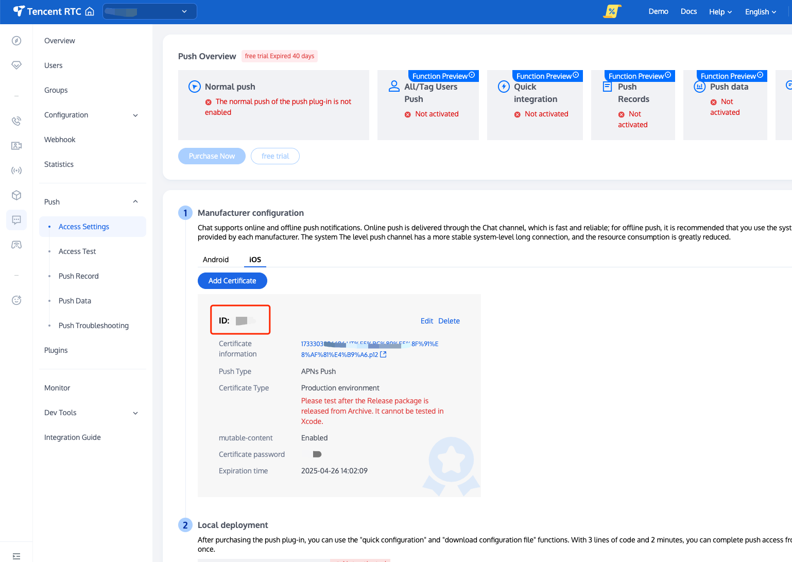Switch to the Android tab
The image size is (792, 562).
tap(216, 260)
